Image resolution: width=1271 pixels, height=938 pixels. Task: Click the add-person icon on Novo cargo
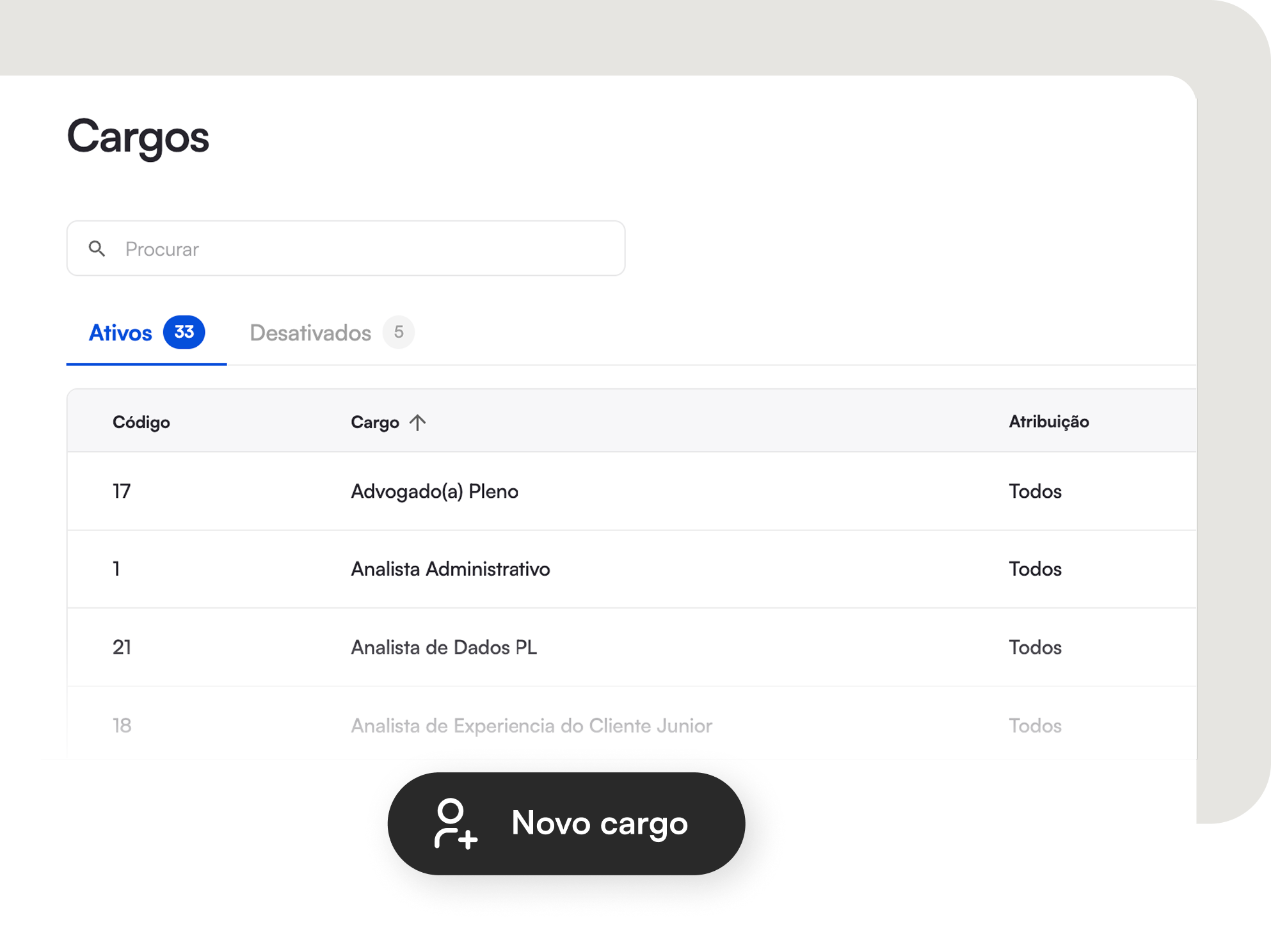click(455, 823)
